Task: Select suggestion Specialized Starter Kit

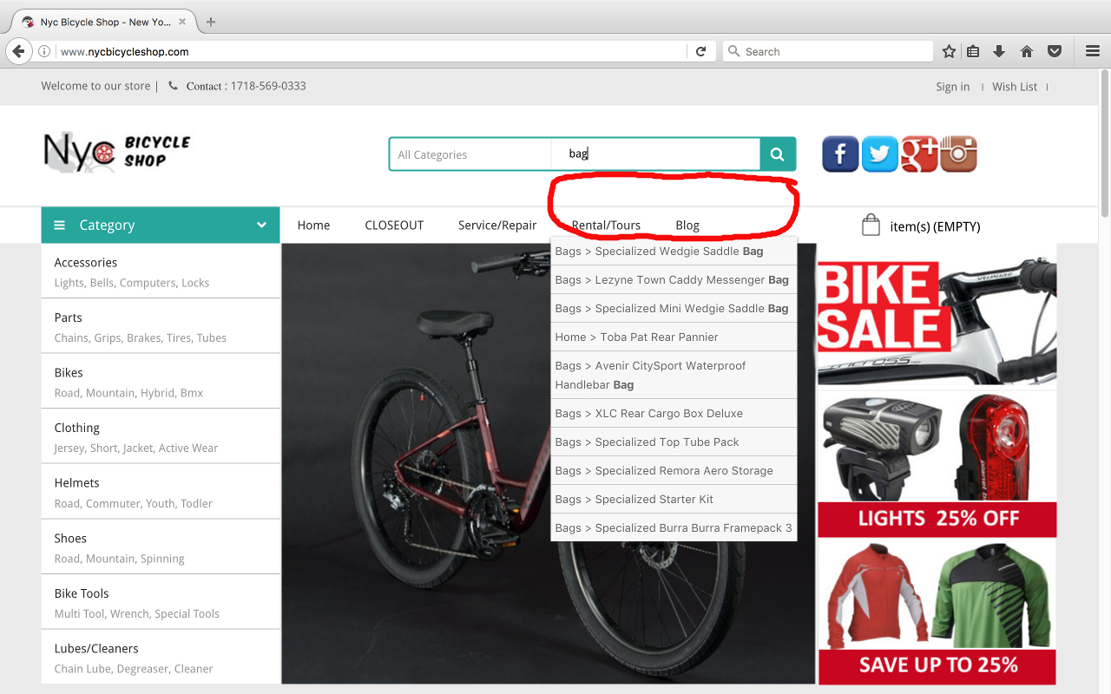Action: point(674,500)
